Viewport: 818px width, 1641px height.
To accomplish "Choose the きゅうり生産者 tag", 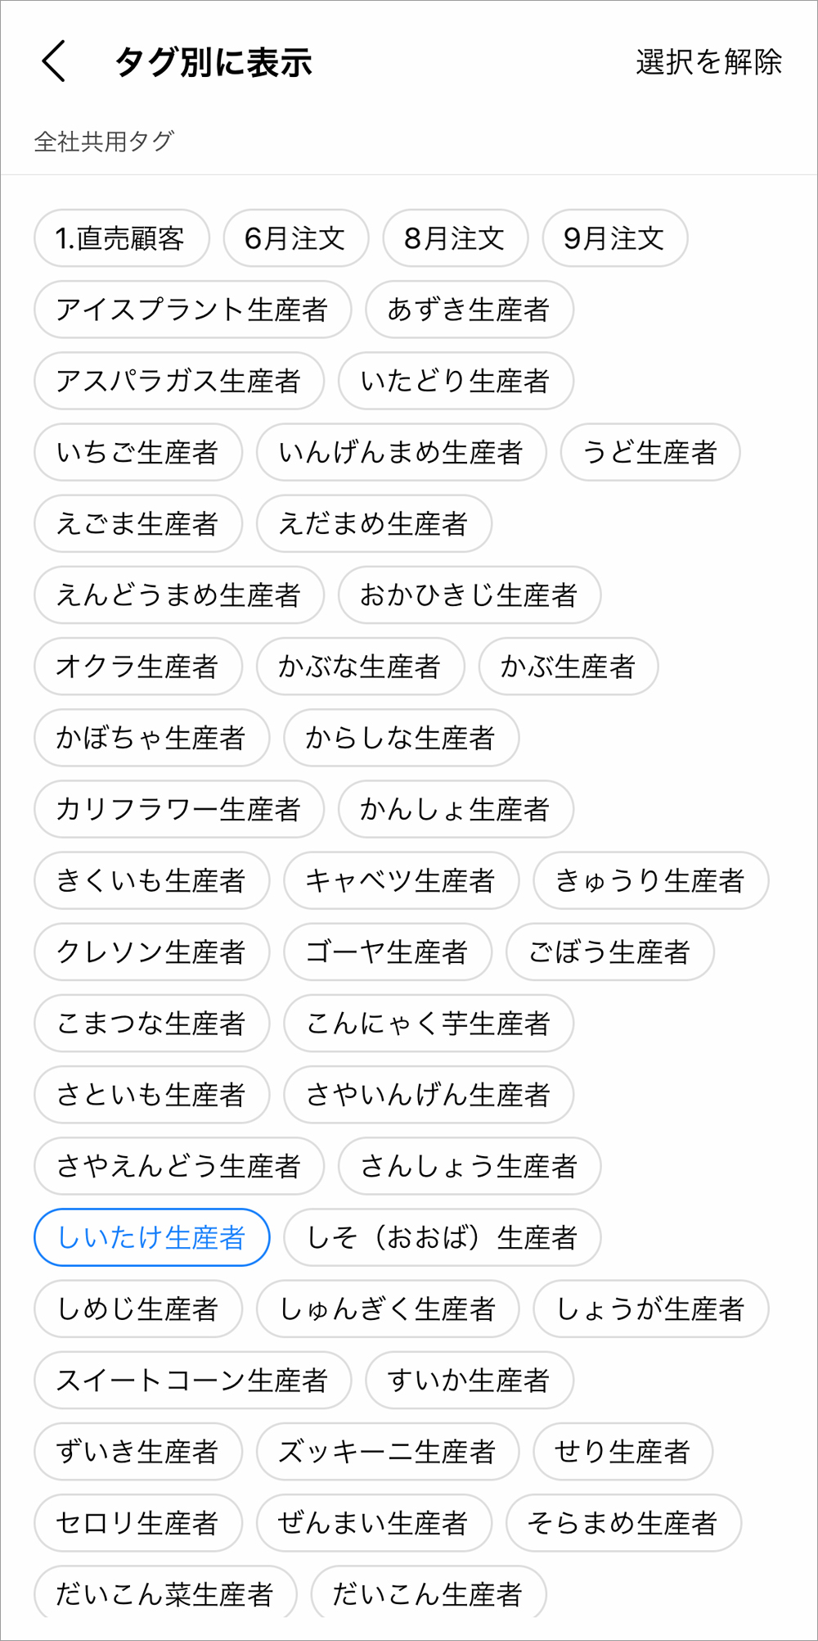I will [x=650, y=880].
